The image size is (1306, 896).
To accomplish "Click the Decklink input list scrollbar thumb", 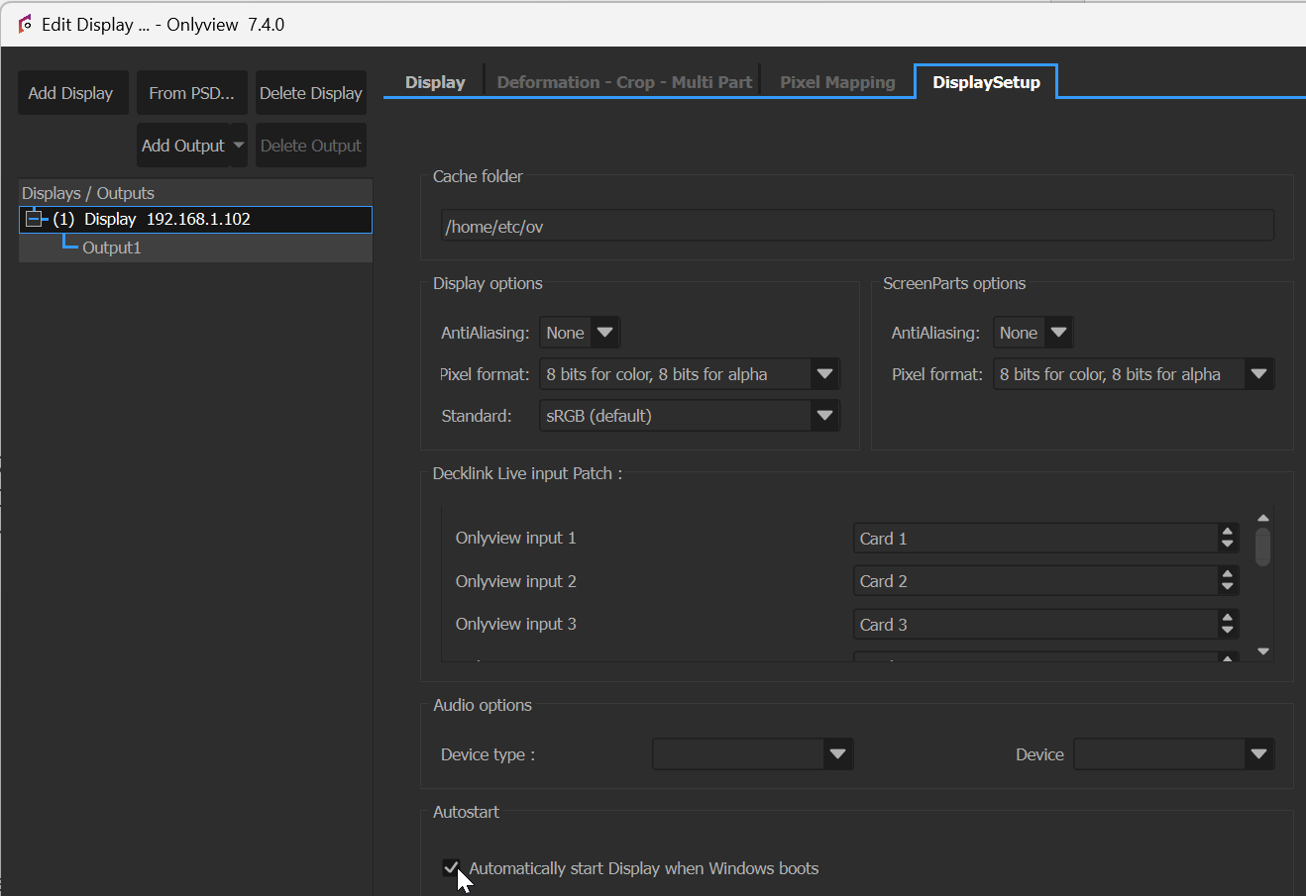I will tap(1263, 547).
